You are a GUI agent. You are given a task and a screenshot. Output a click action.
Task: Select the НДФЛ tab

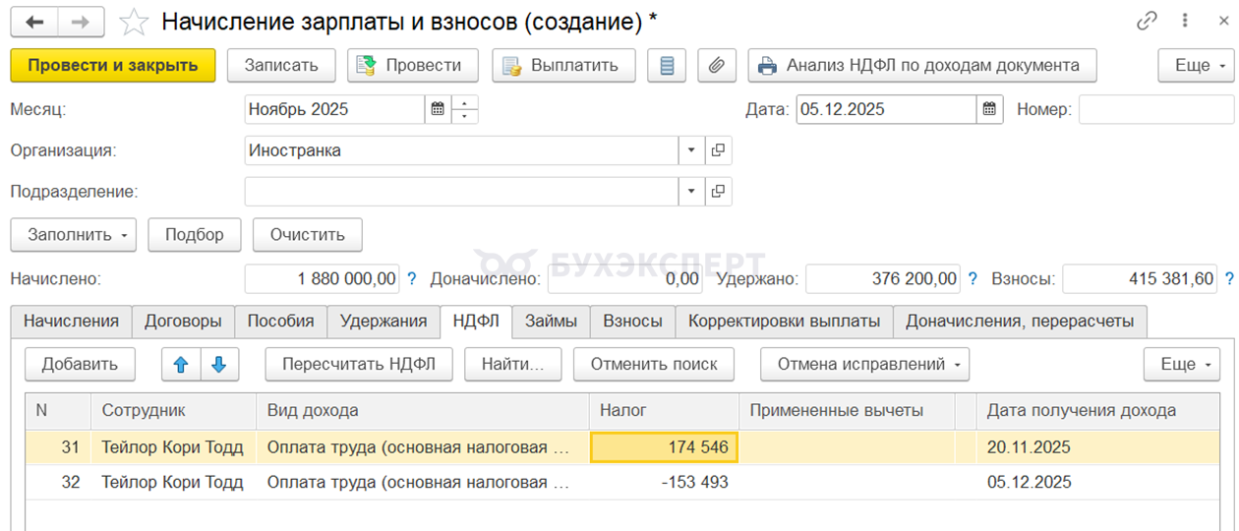[477, 321]
